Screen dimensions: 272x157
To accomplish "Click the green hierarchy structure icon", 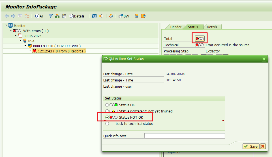I will (x=57, y=16).
